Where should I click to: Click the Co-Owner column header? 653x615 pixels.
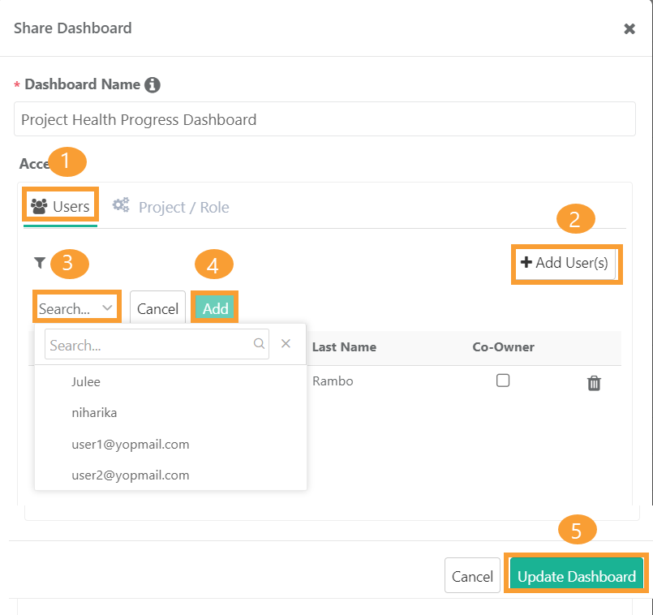pyautogui.click(x=503, y=347)
